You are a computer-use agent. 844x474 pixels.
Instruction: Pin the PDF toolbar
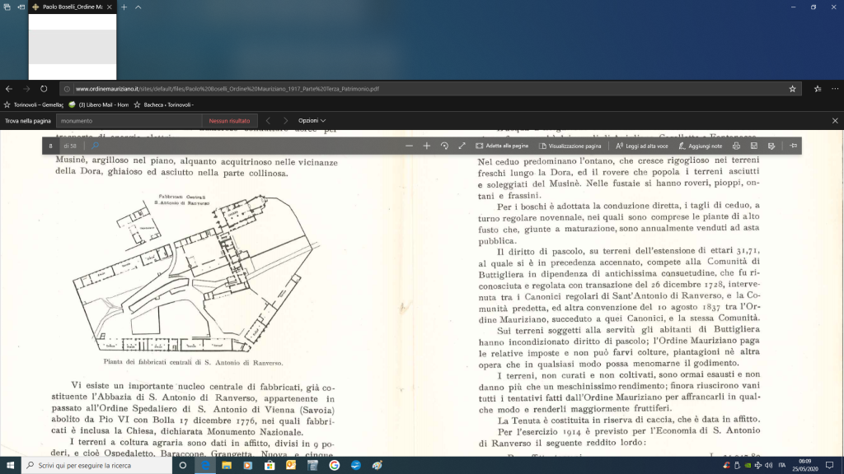pos(794,146)
